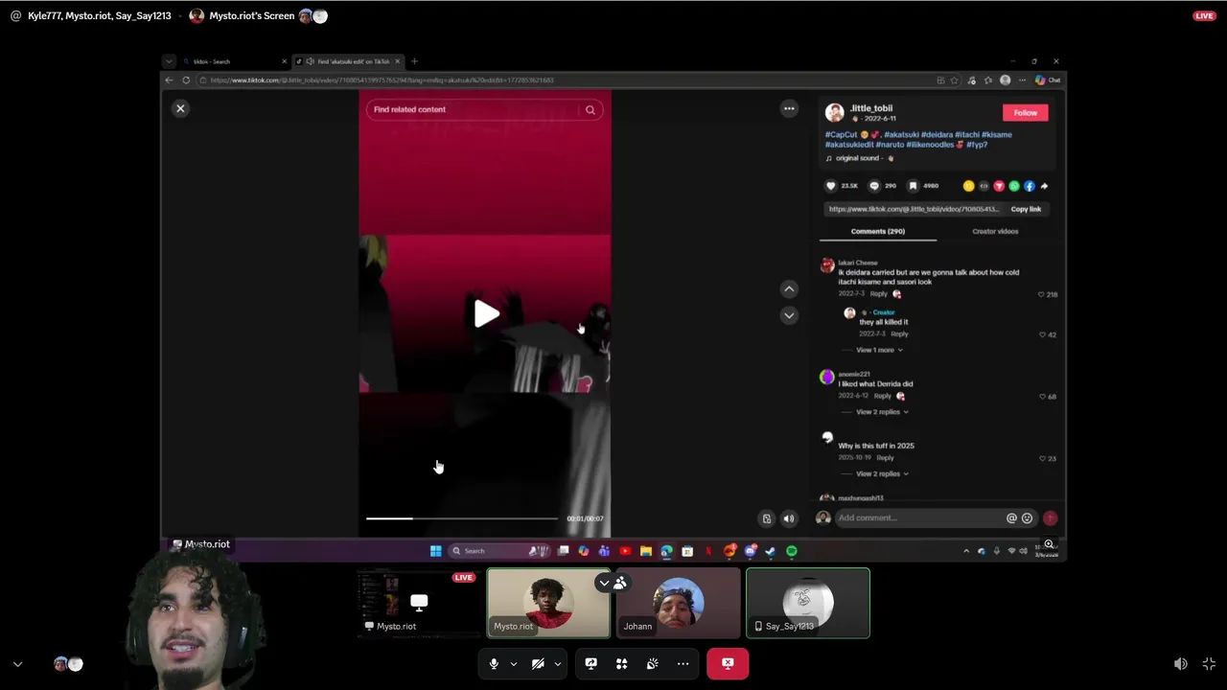Click the embed code share icon
This screenshot has width=1227, height=690.
click(984, 186)
